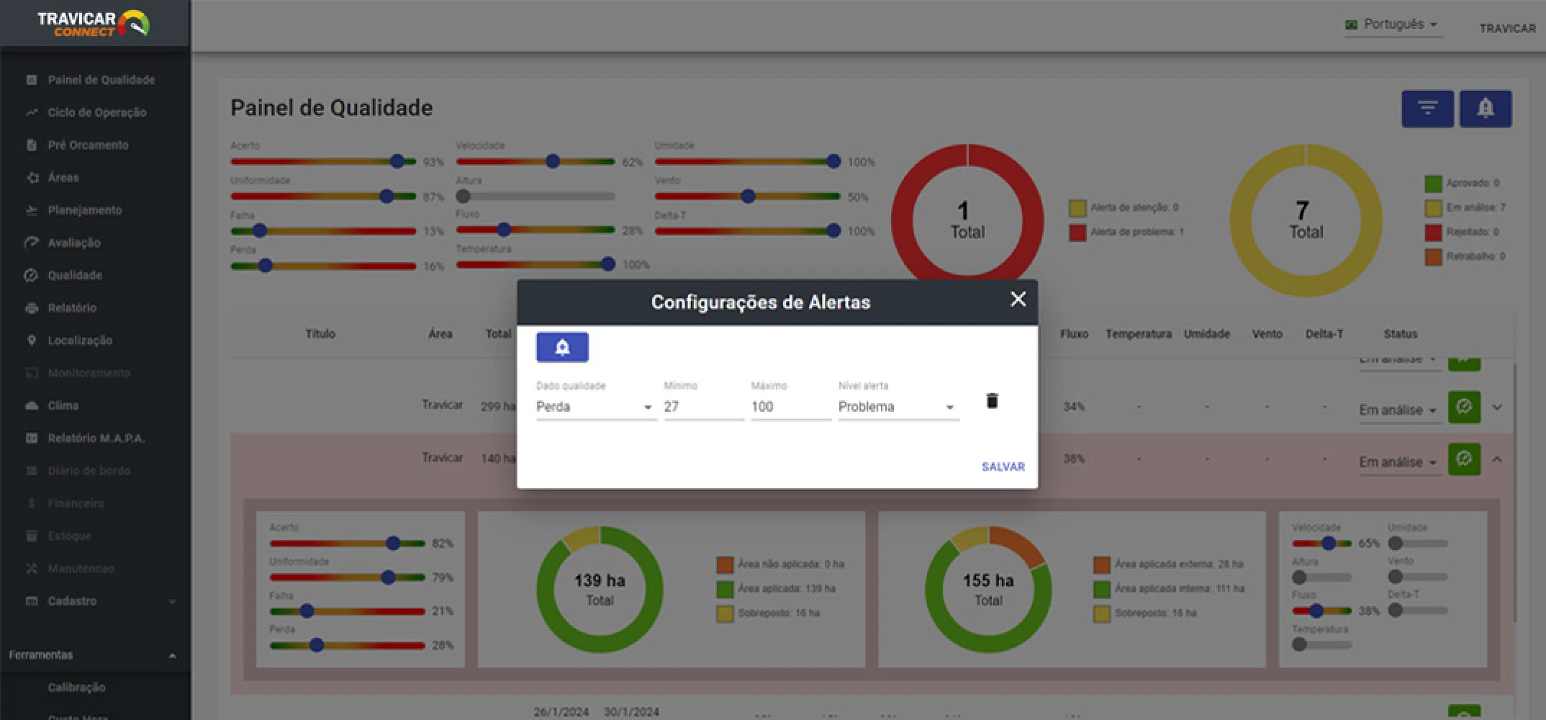Open Ciclo de Operação in sidebar
Screen dimensions: 1546x720
pos(96,112)
